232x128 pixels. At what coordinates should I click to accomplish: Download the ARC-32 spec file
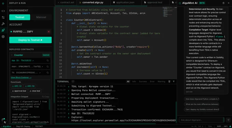17,86
